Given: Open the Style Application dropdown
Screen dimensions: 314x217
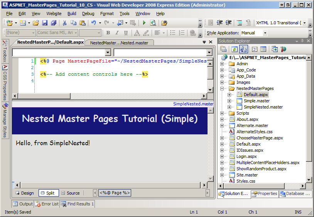Looking at the screenshot, I should [265, 33].
